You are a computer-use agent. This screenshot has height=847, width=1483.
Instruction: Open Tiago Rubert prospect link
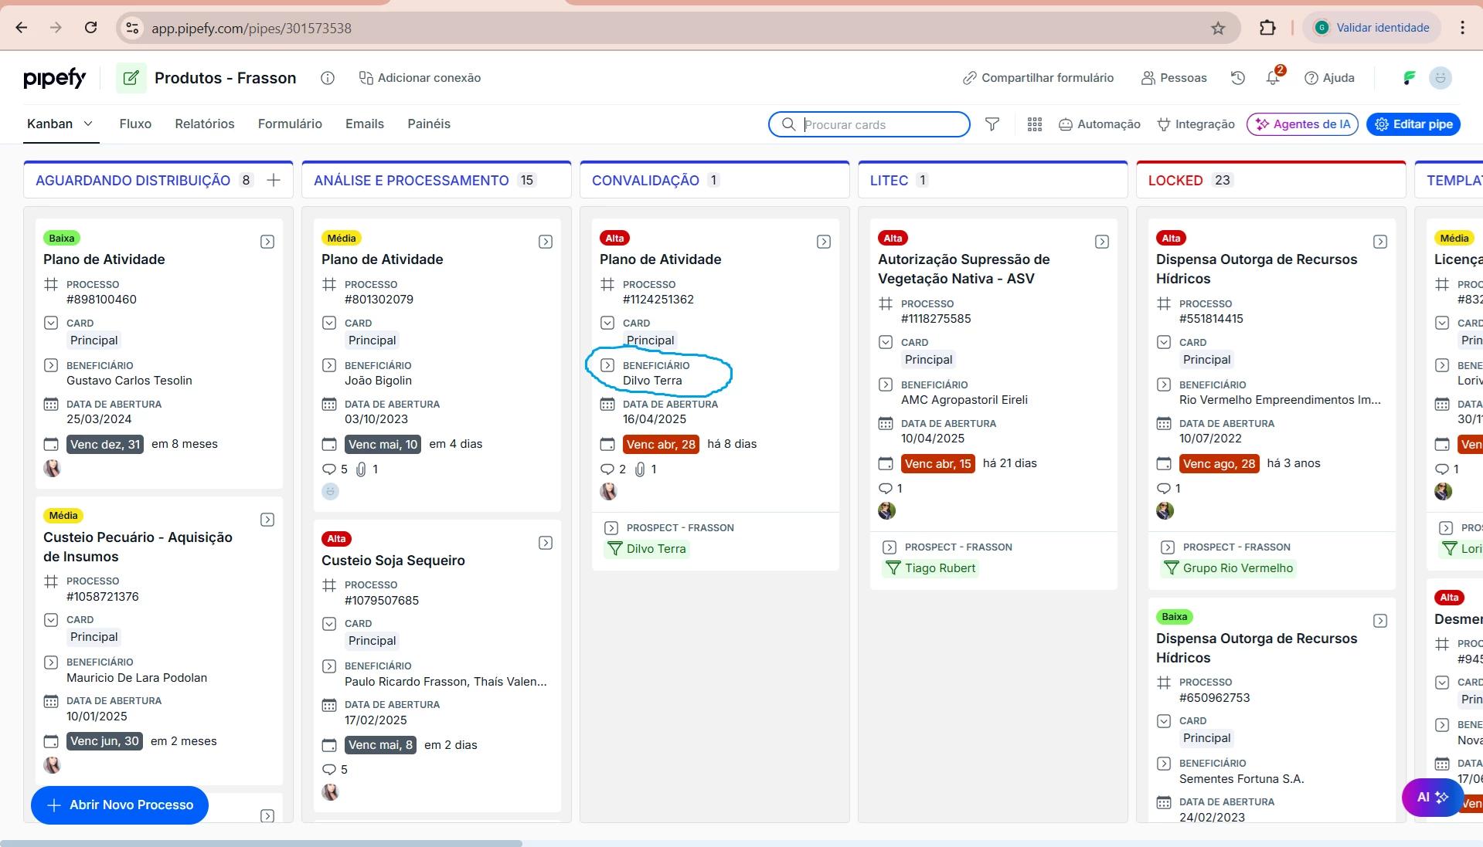(x=931, y=568)
